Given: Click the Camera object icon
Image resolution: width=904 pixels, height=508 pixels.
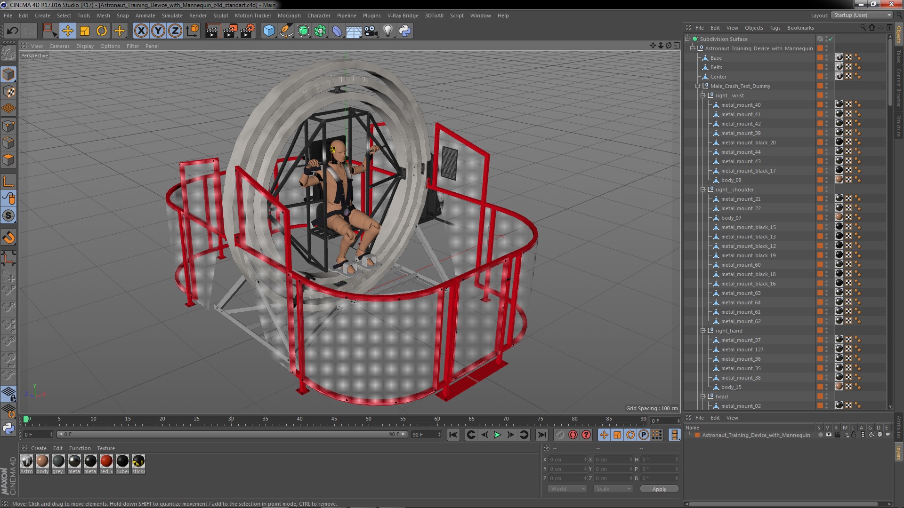Looking at the screenshot, I should click(371, 31).
